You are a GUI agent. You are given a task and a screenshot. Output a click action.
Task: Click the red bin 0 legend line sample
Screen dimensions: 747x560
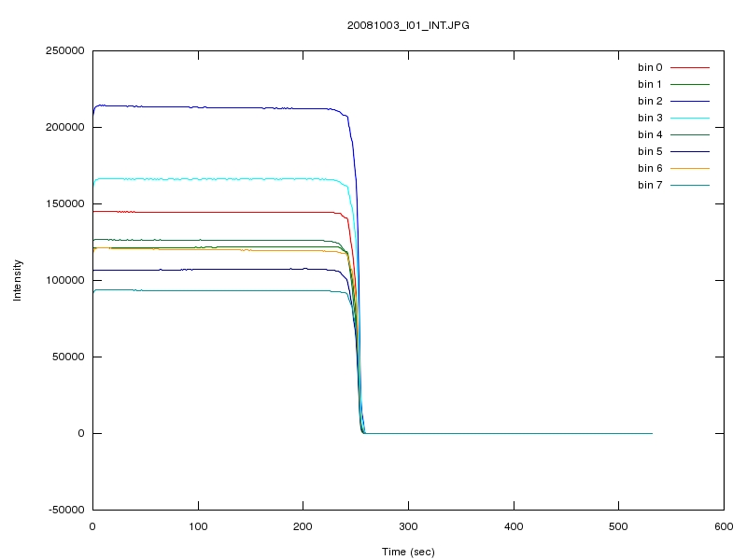tap(690, 67)
